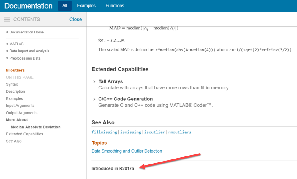Go to Documentation Home
This screenshot has height=179, width=297.
(26, 32)
